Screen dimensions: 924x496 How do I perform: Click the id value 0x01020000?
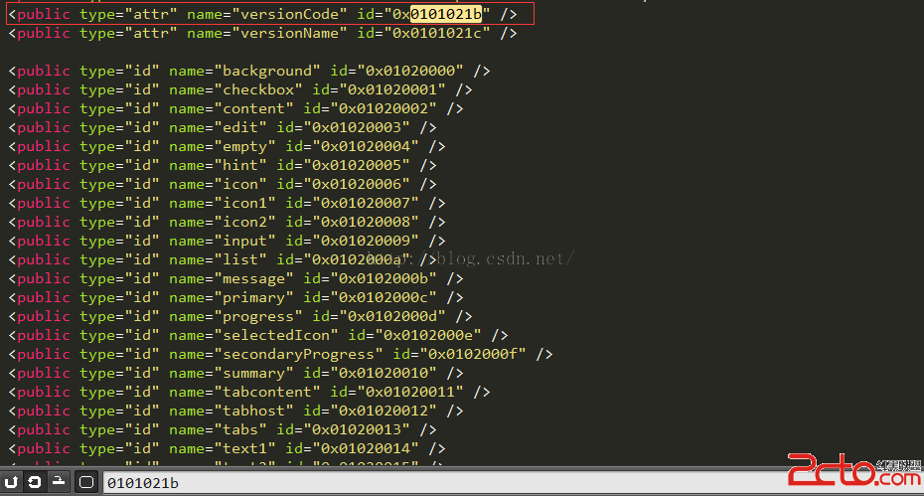[x=410, y=71]
